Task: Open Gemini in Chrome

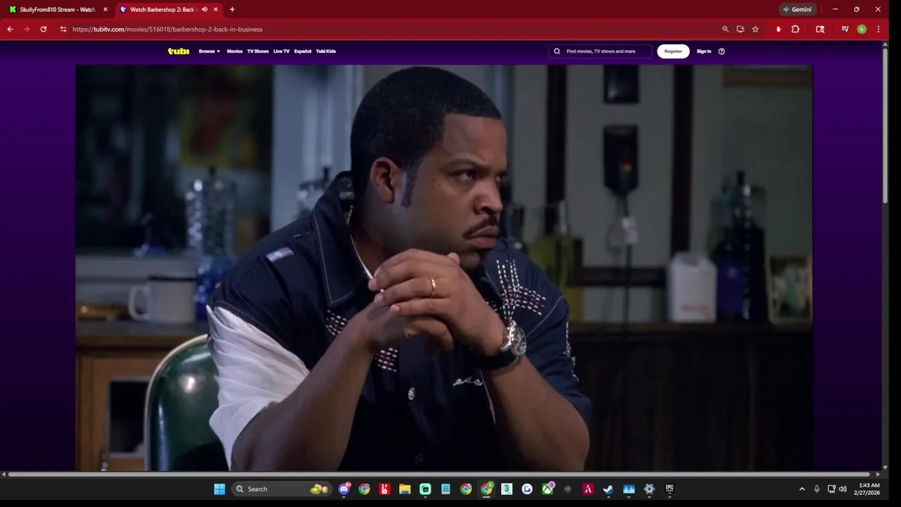Action: [x=797, y=9]
